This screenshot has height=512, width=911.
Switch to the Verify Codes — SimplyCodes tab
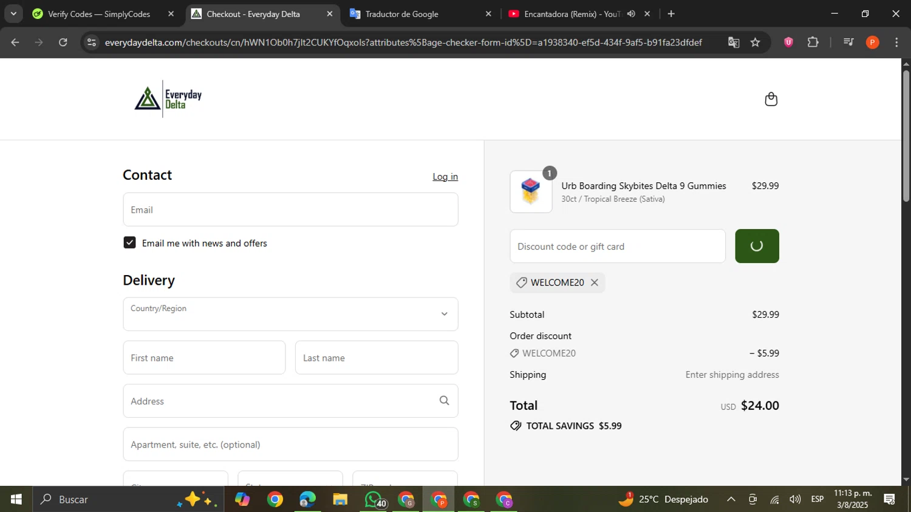tap(98, 13)
